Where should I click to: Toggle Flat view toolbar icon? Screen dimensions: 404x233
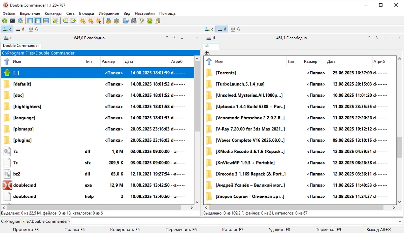click(56, 21)
